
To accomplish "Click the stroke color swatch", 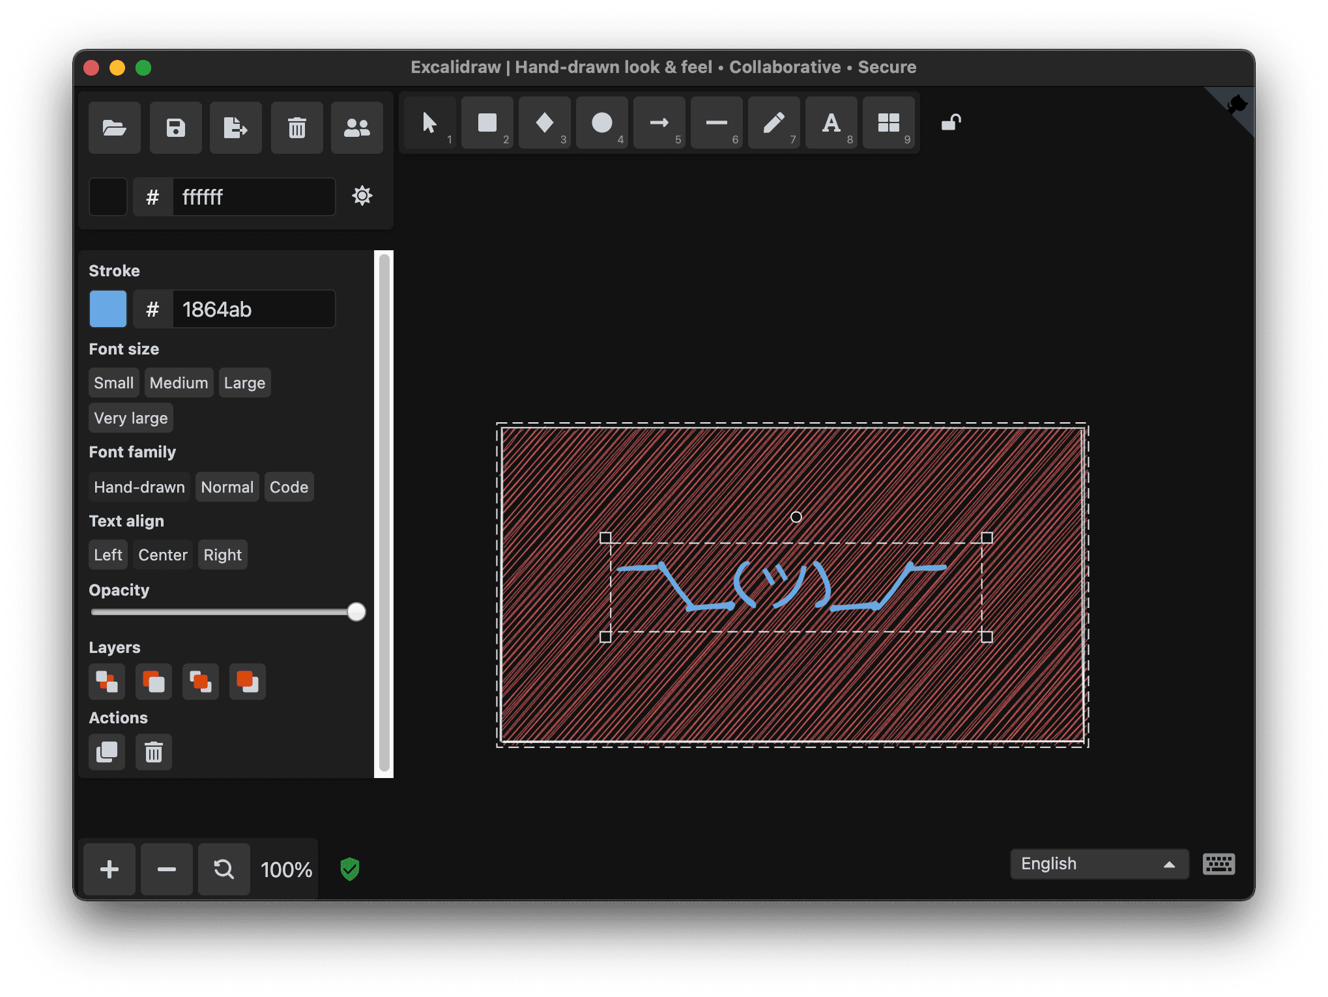I will tap(109, 308).
